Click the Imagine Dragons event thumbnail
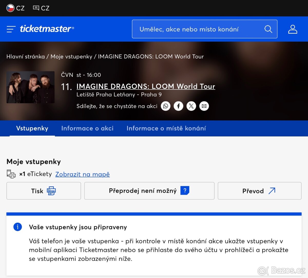Image resolution: width=308 pixels, height=278 pixels. point(31,87)
